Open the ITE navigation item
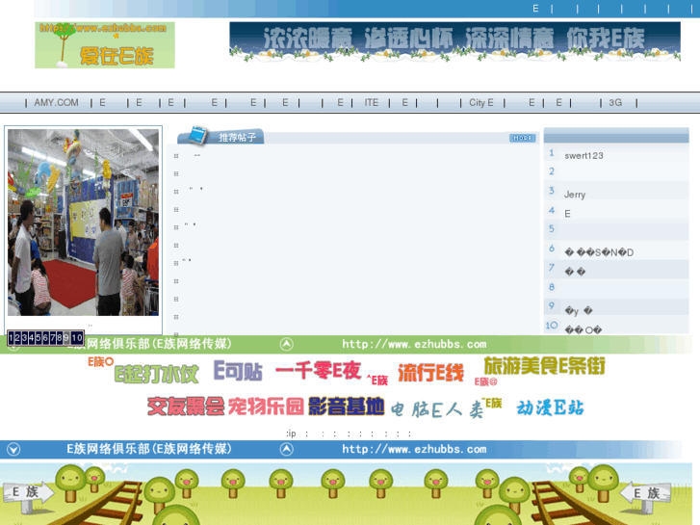This screenshot has width=700, height=525. point(372,103)
